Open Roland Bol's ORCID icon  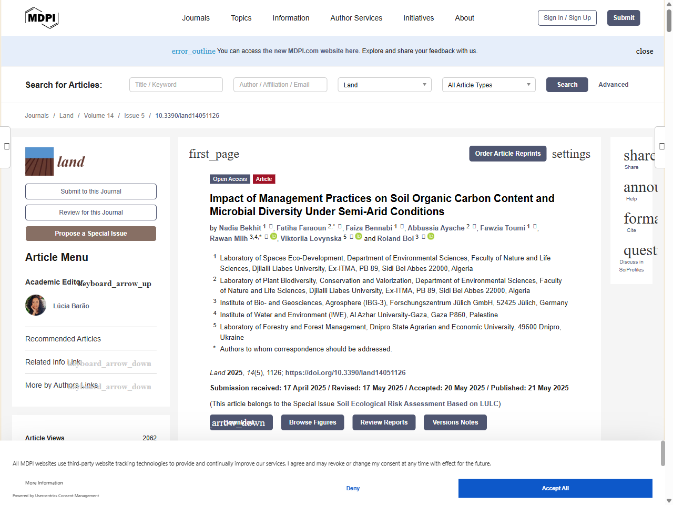pos(431,237)
